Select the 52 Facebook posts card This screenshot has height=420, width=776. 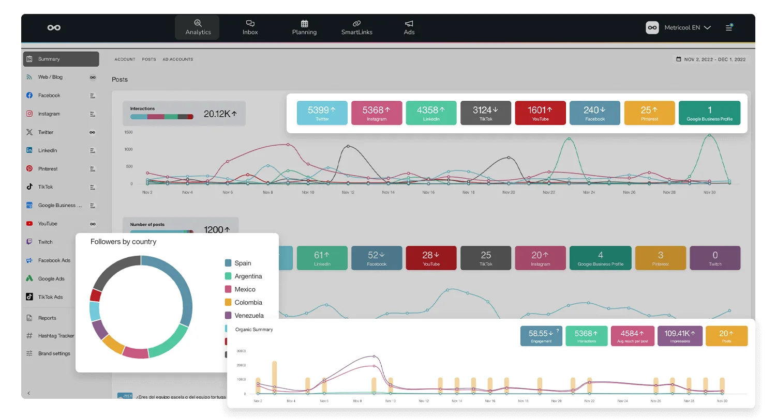[x=377, y=258]
